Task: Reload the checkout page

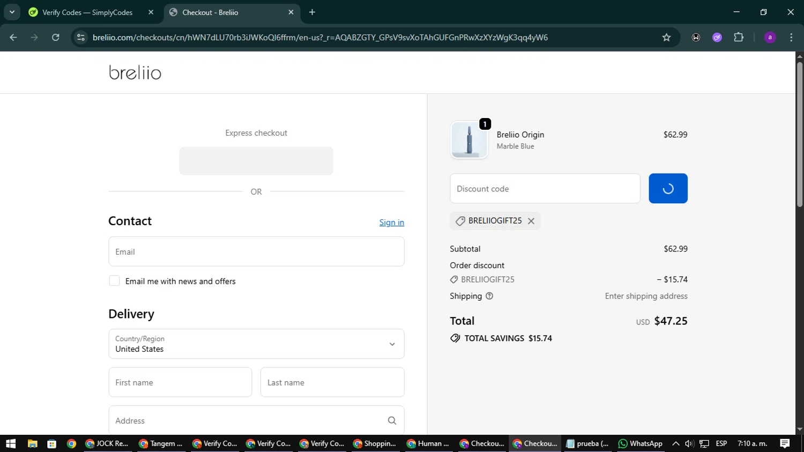Action: 56,38
